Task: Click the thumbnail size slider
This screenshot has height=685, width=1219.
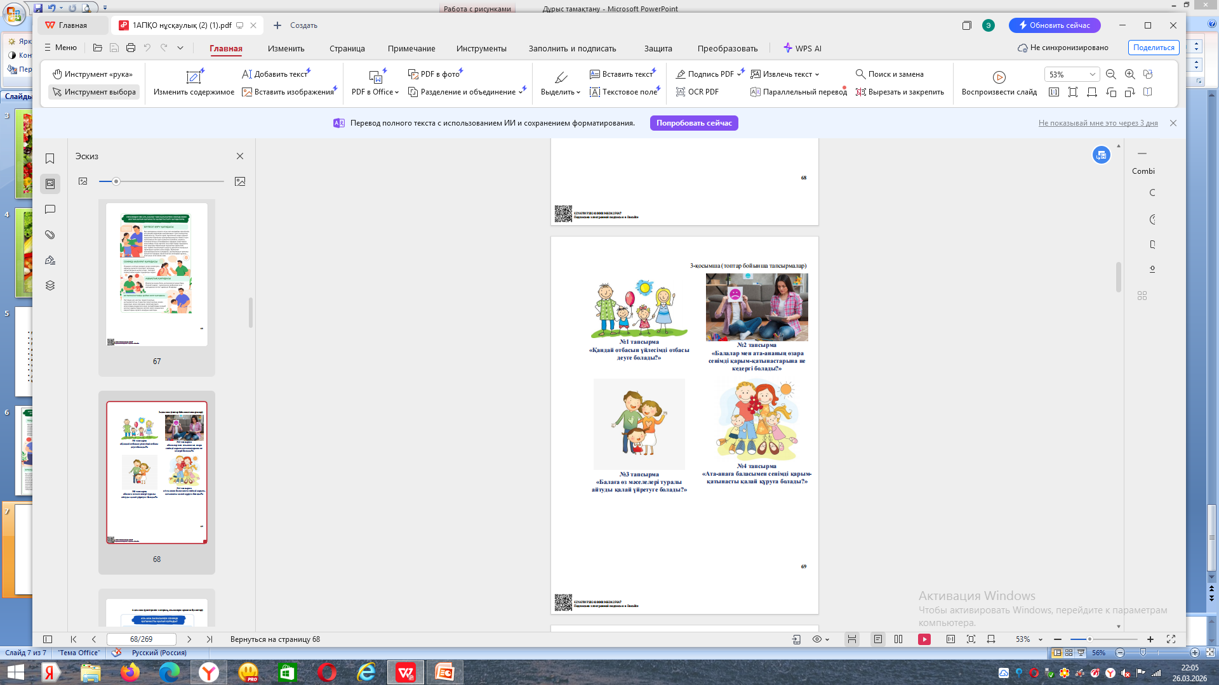Action: [x=116, y=181]
